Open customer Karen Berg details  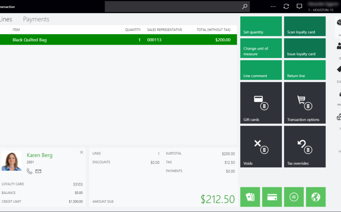pos(39,155)
